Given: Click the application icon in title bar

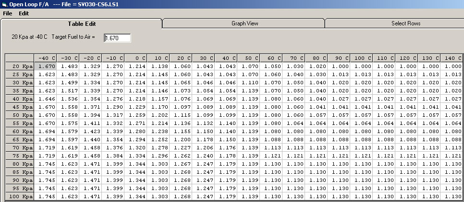Looking at the screenshot, I should click(x=5, y=4).
